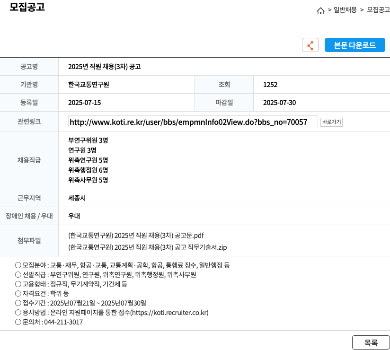
Task: Click the 관련링크 label cell
Action: pos(29,121)
